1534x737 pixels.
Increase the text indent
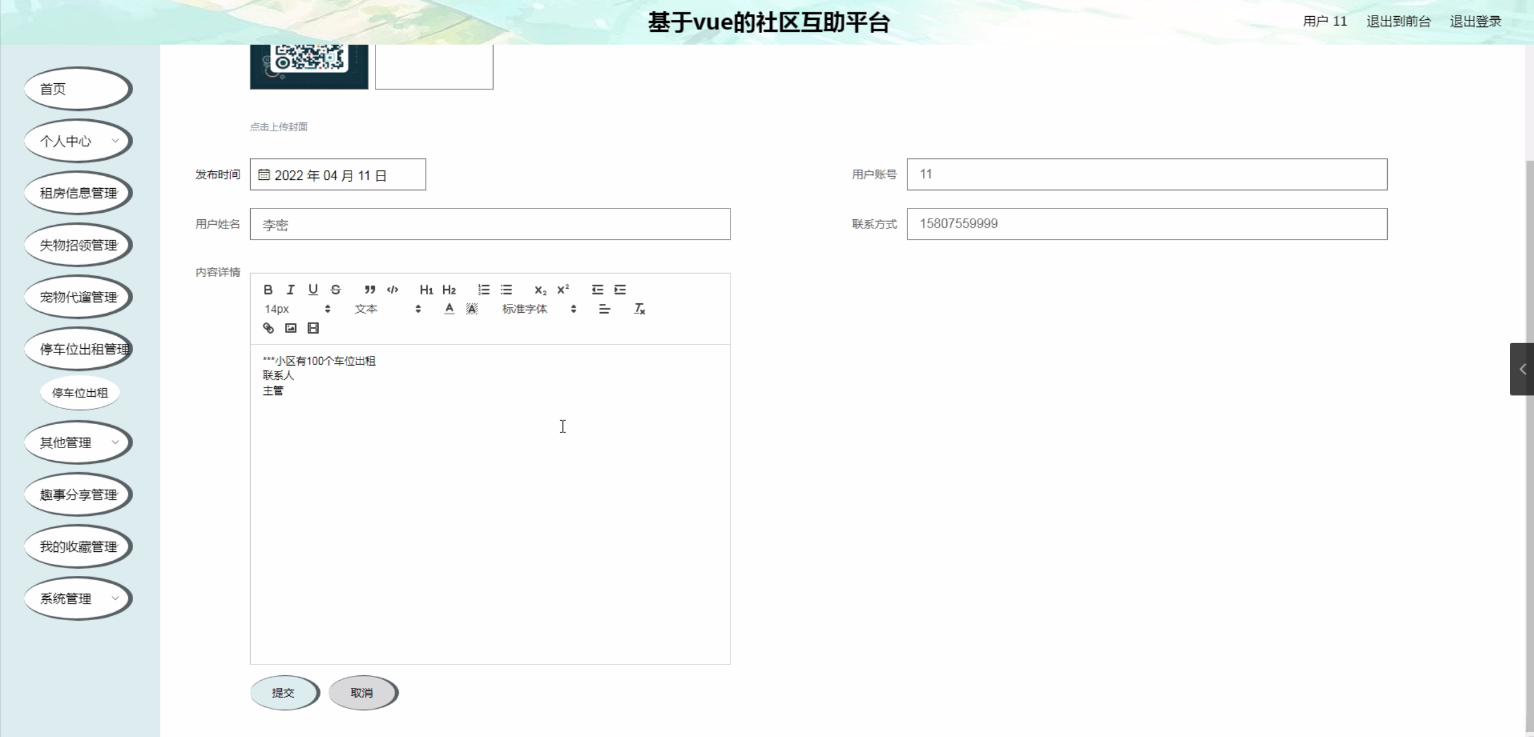(620, 290)
